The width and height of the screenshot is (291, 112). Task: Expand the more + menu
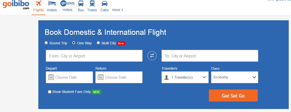118,10
